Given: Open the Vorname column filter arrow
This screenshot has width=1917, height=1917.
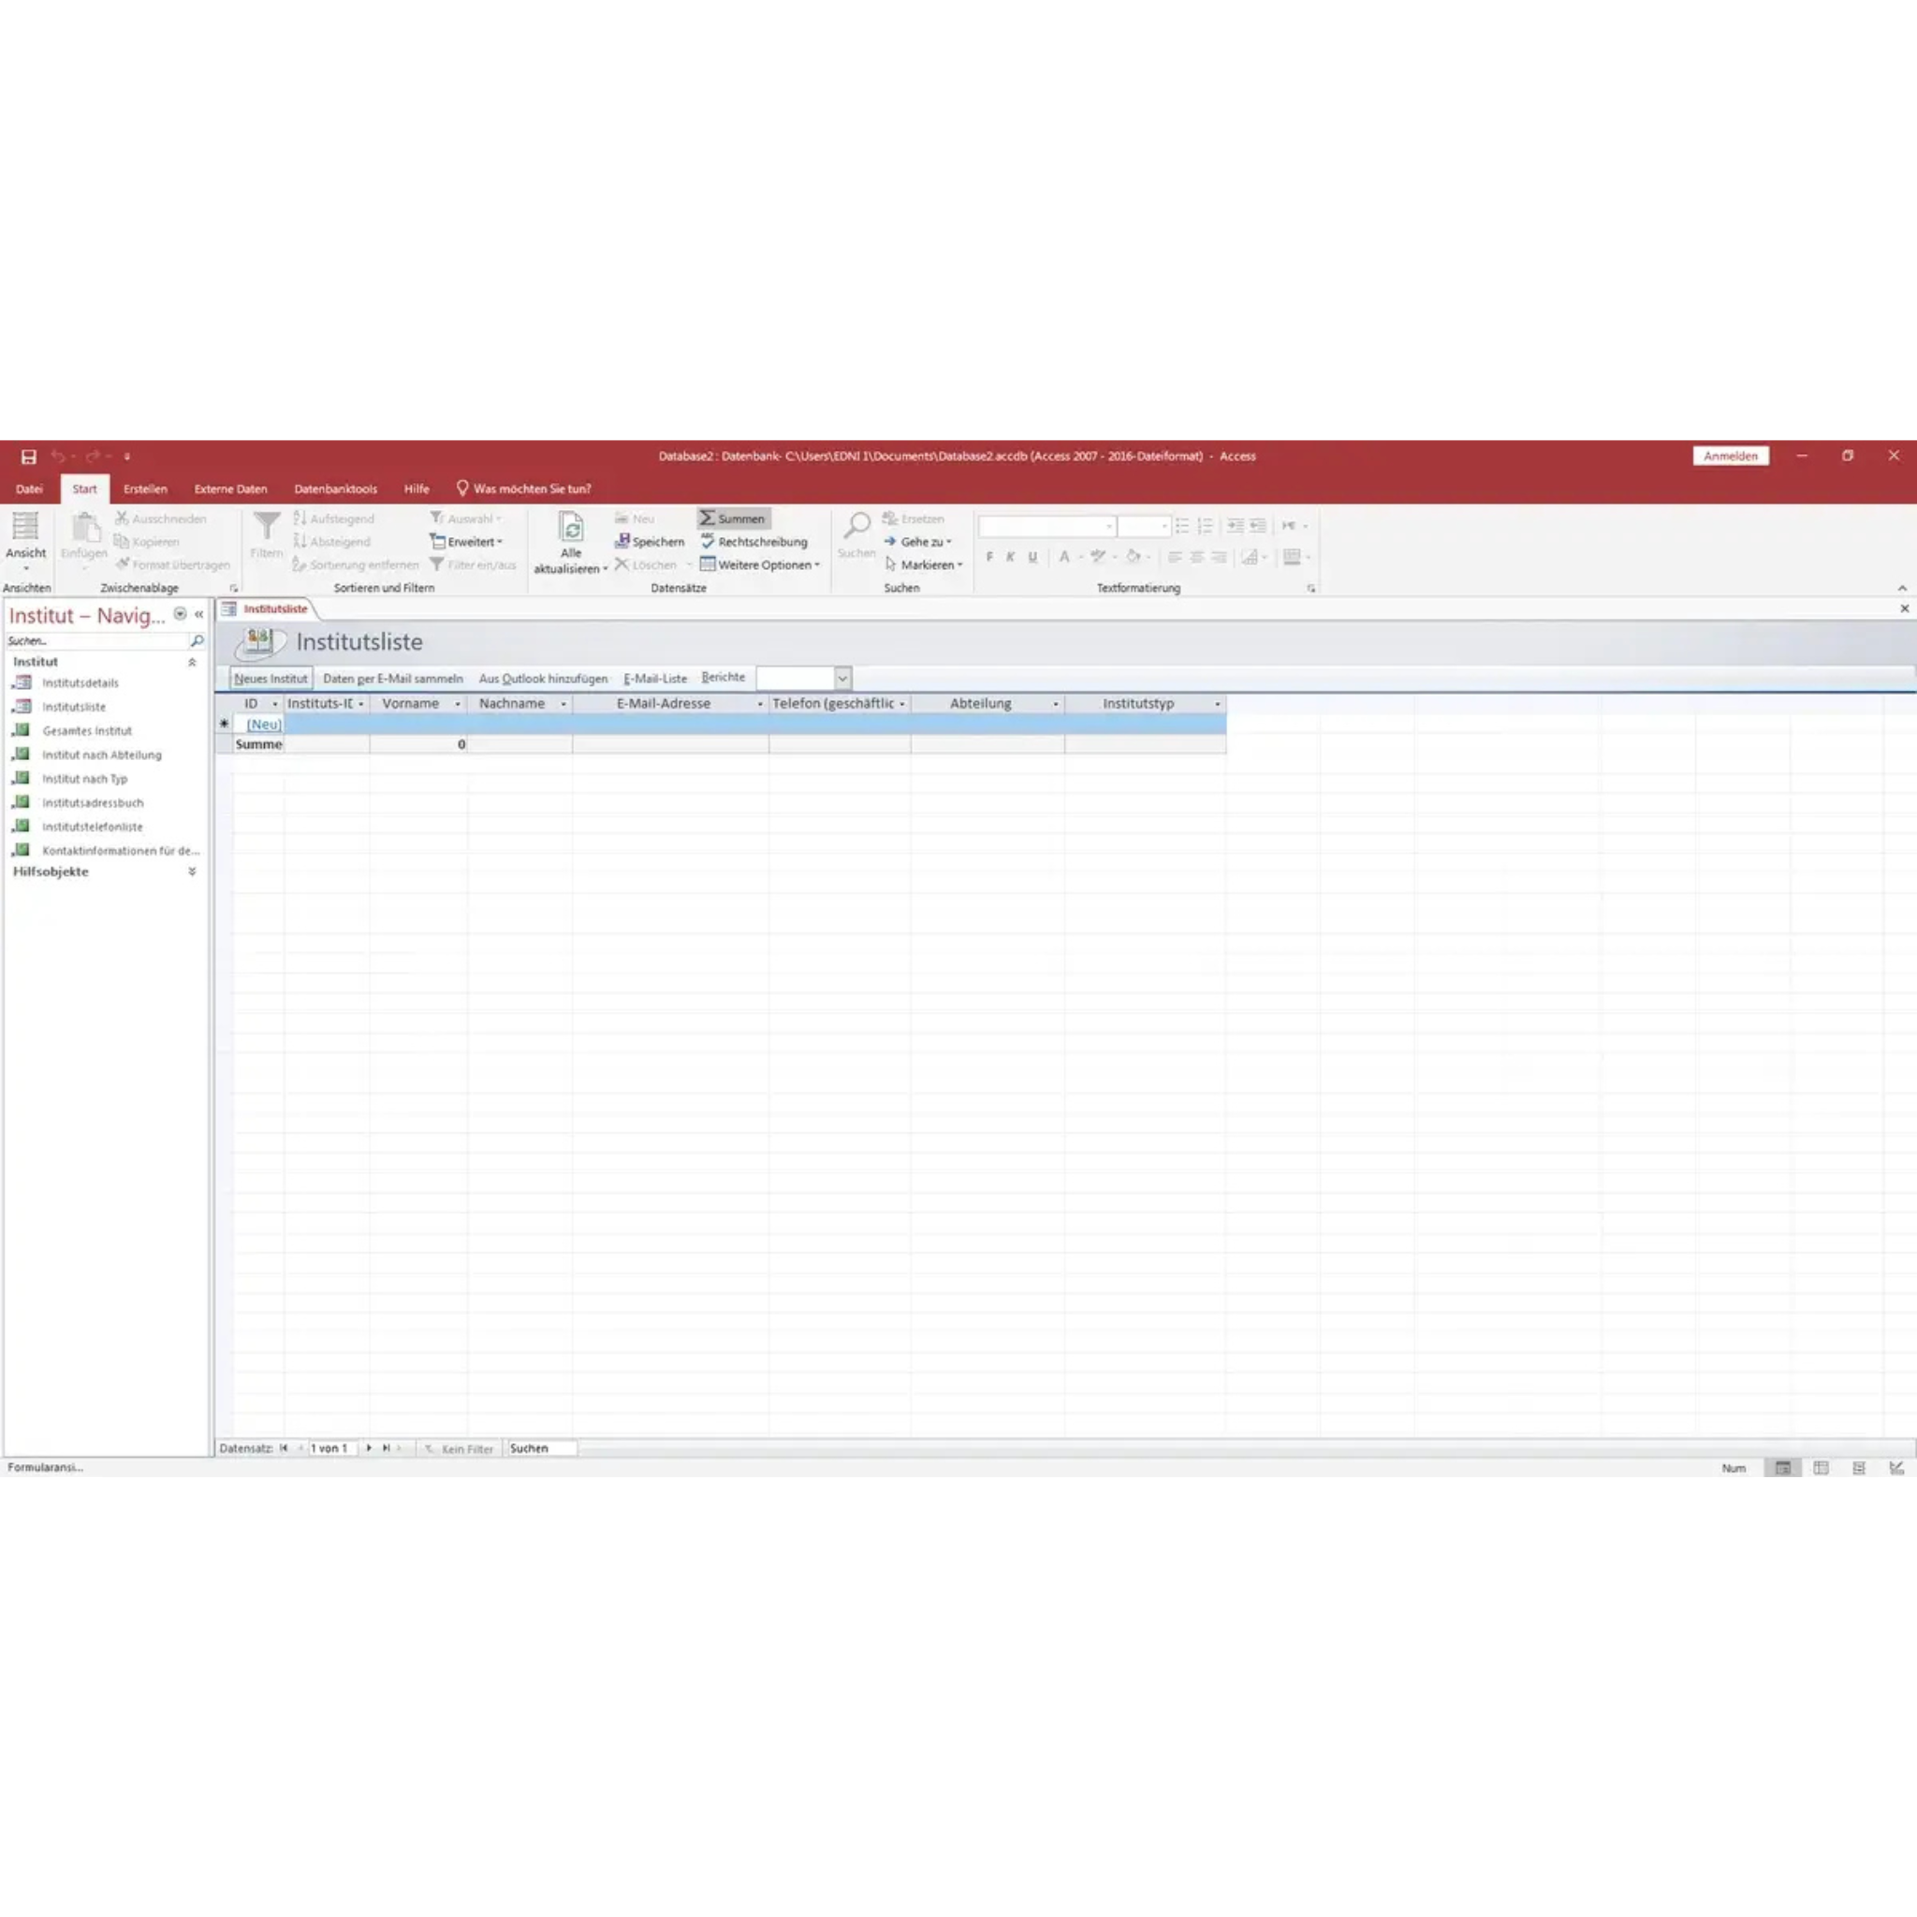Looking at the screenshot, I should coord(458,704).
